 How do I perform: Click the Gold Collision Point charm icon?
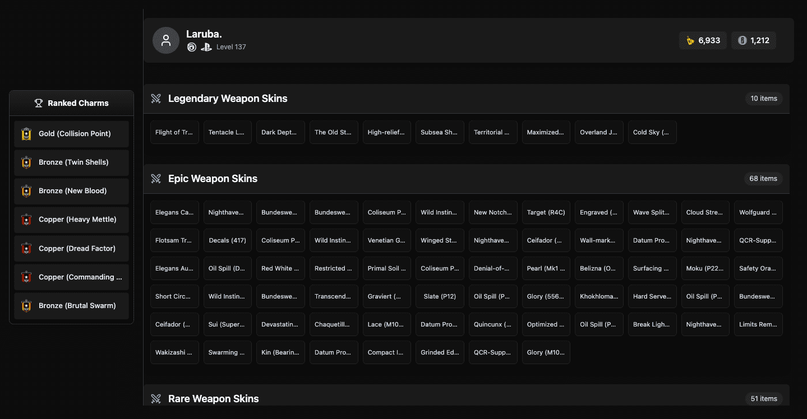26,134
